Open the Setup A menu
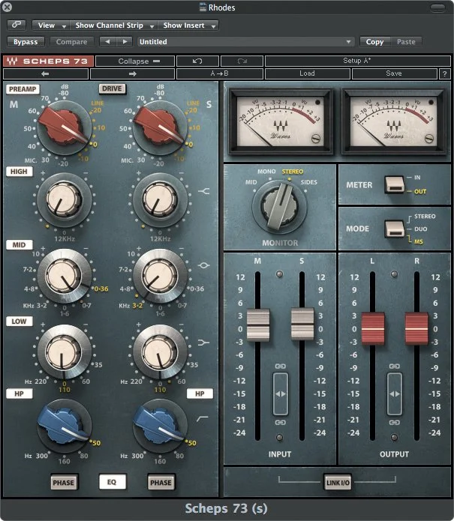 (x=357, y=61)
